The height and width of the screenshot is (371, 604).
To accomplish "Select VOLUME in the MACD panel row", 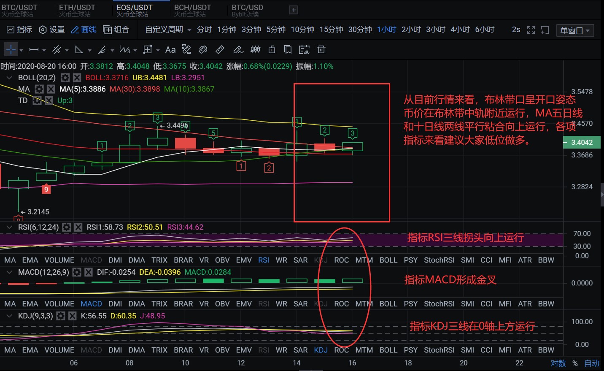I will tap(59, 304).
